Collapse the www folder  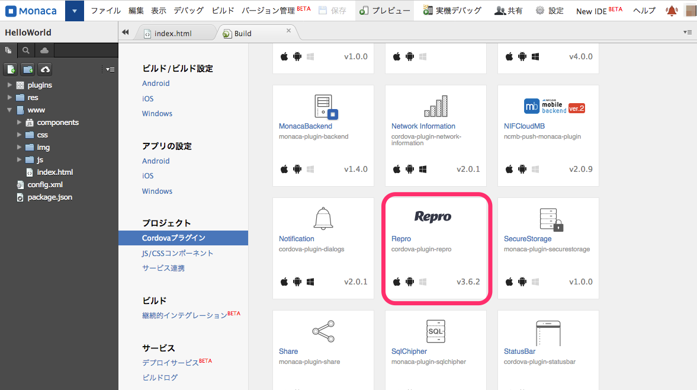pos(9,110)
